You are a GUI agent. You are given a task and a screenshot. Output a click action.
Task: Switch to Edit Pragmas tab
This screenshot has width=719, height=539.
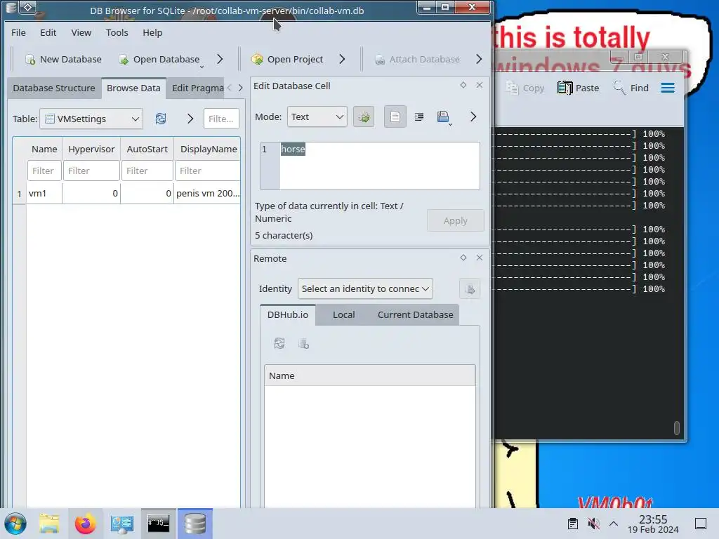pyautogui.click(x=197, y=88)
